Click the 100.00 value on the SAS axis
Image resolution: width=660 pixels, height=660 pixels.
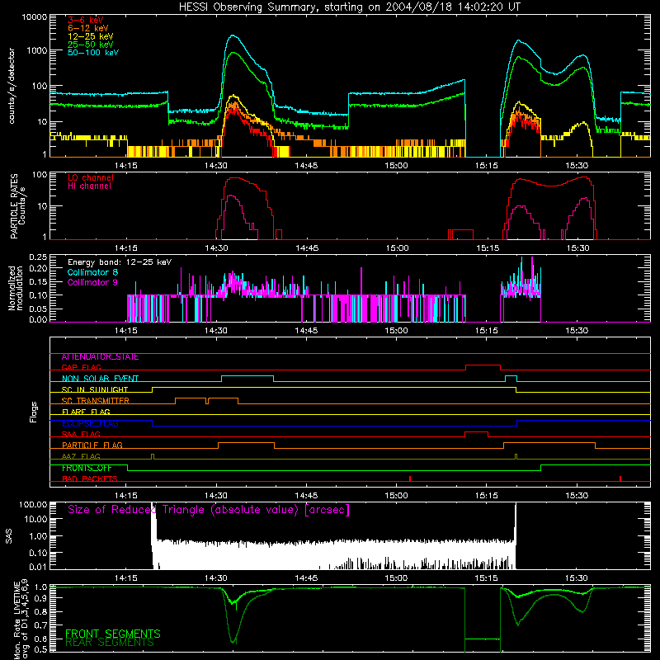tap(33, 504)
